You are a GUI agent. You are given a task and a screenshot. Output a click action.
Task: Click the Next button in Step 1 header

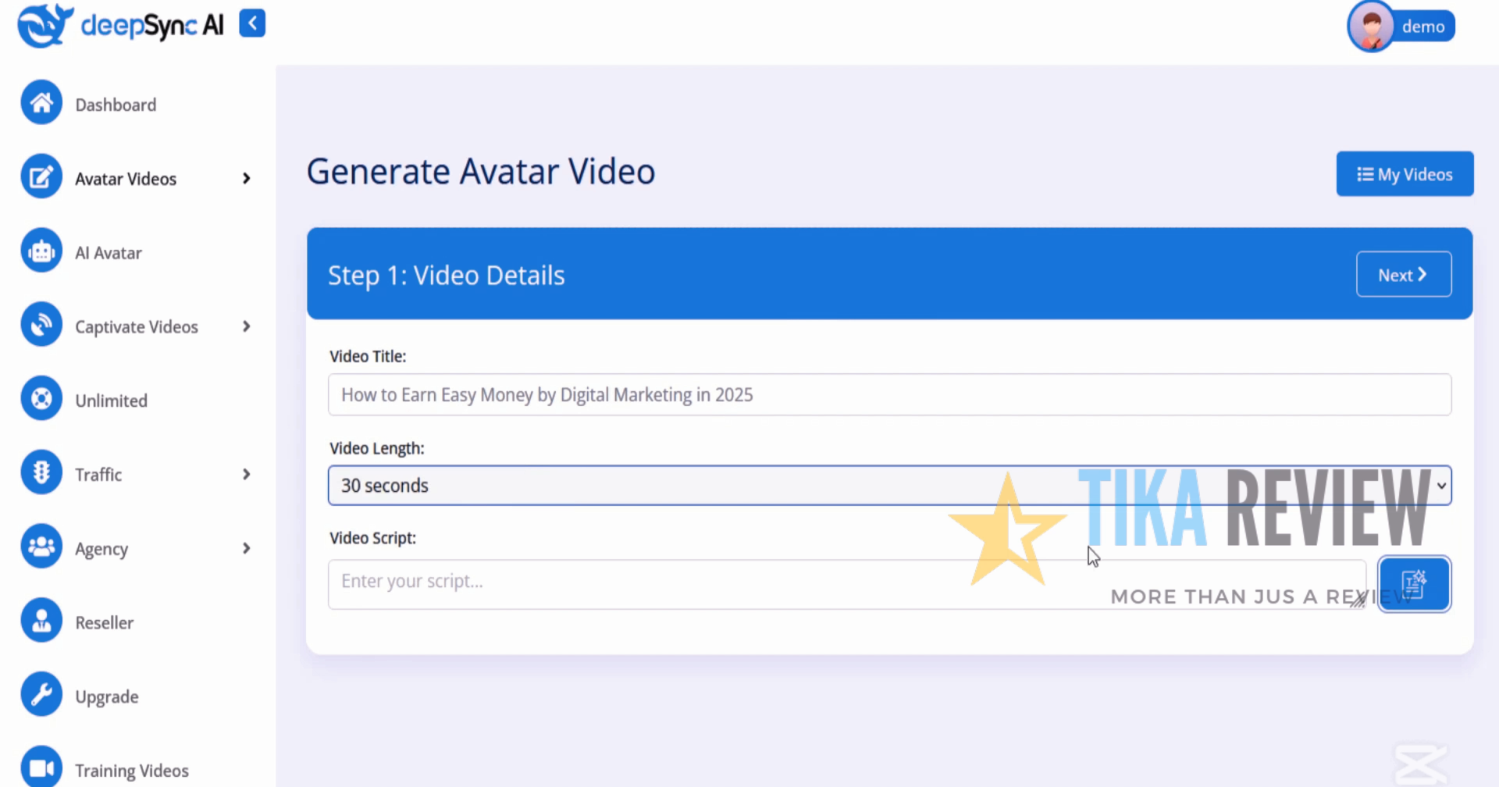(1404, 274)
